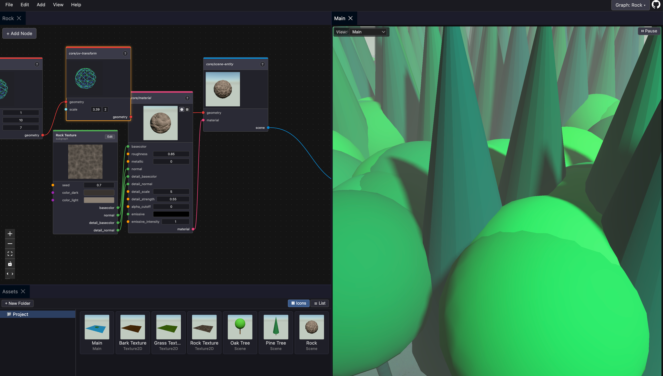Click the detail_scale value field
The image size is (663, 376).
click(x=171, y=192)
